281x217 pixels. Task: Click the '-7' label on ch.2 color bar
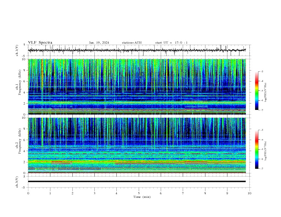(x=261, y=168)
